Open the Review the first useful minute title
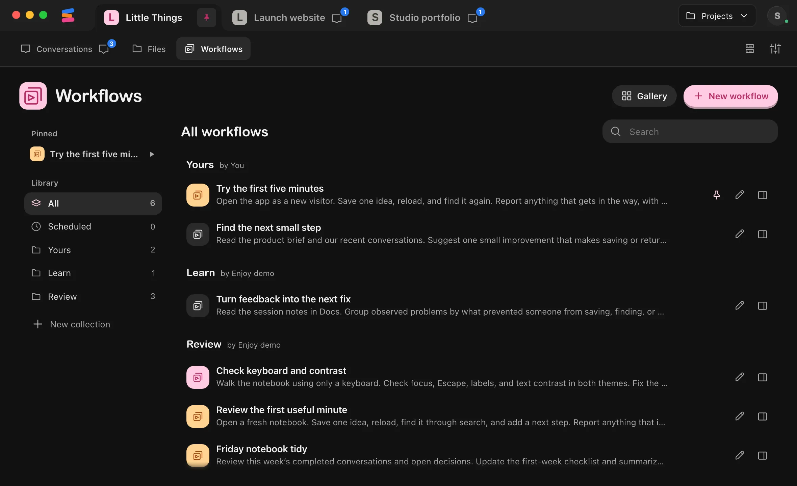This screenshot has width=797, height=486. [282, 410]
